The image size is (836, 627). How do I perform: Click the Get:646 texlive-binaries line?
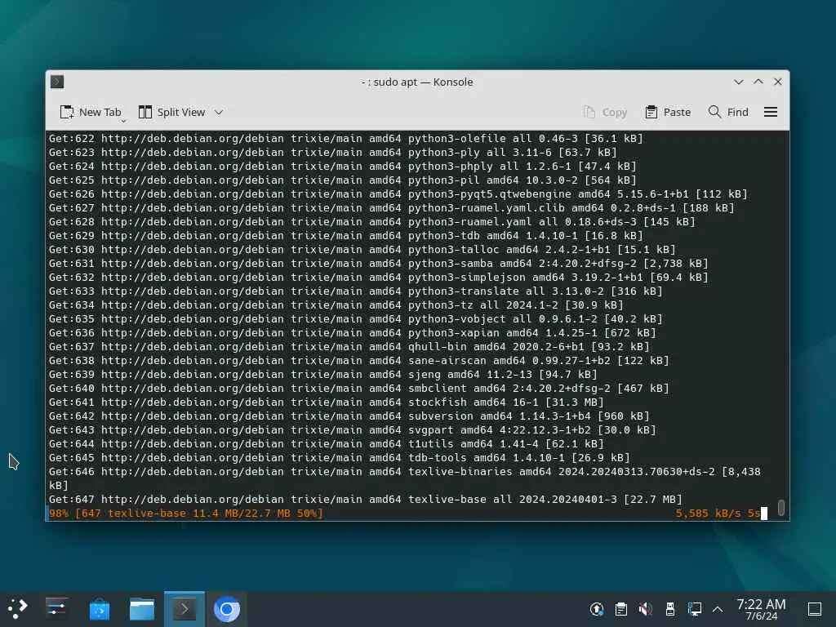coord(405,478)
